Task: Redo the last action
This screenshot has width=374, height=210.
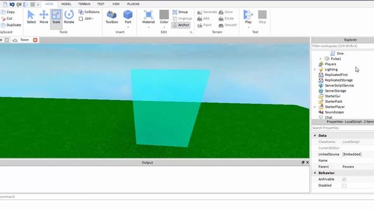Action: coord(19,4)
